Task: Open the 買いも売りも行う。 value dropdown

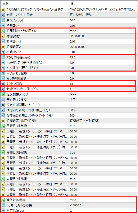Action: [x=81, y=15]
